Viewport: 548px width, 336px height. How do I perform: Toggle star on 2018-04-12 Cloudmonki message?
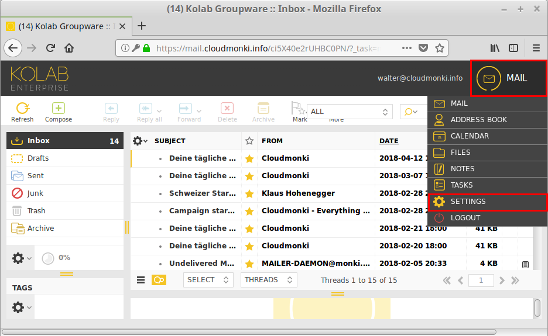coord(249,159)
